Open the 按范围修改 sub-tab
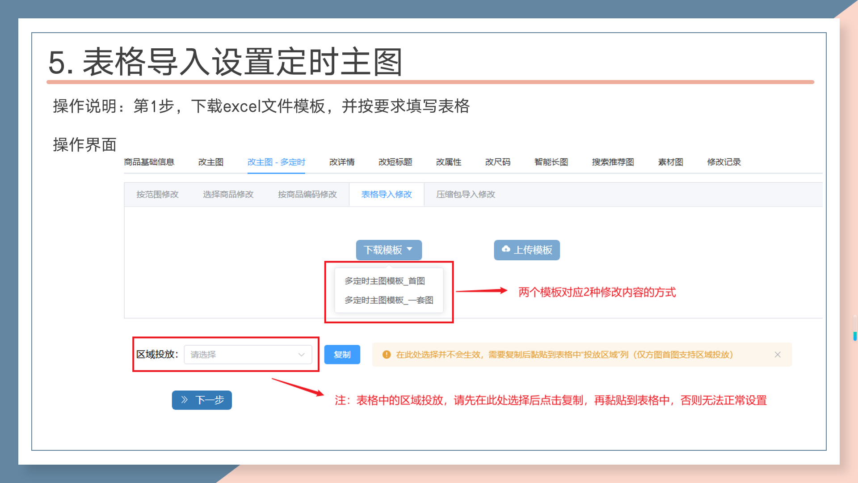This screenshot has width=858, height=483. [x=157, y=195]
